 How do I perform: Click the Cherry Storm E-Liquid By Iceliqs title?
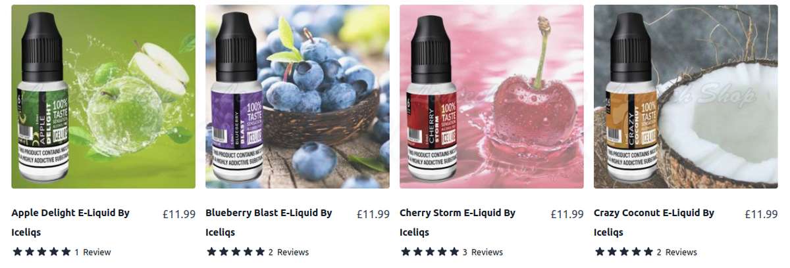(458, 223)
